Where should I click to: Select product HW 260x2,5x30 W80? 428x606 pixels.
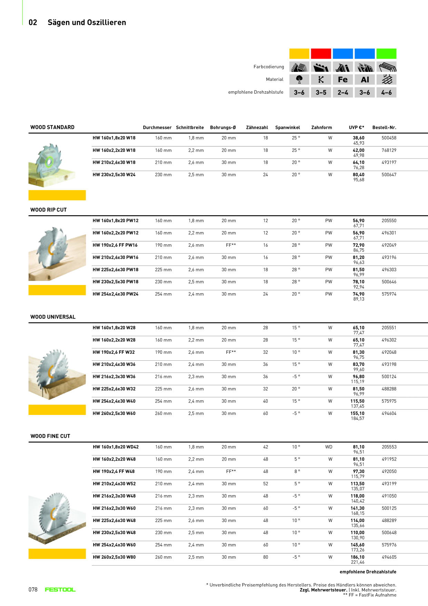pos(114,557)
